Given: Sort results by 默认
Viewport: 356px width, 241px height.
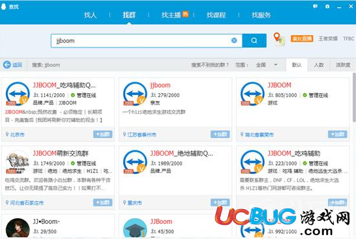Looking at the screenshot, I should (297, 65).
